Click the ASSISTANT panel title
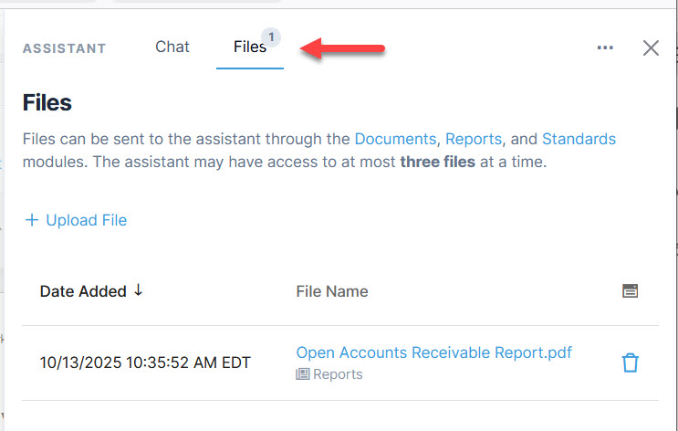Screen dimensions: 678x431 [x=64, y=48]
